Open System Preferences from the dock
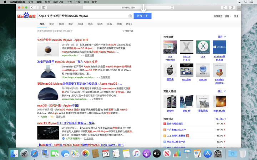 [x=218, y=154]
